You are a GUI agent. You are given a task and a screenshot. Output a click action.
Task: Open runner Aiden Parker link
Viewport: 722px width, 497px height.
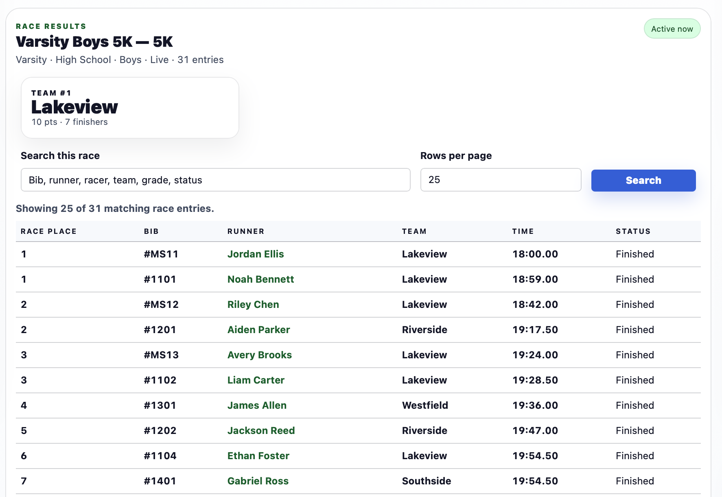[258, 330]
